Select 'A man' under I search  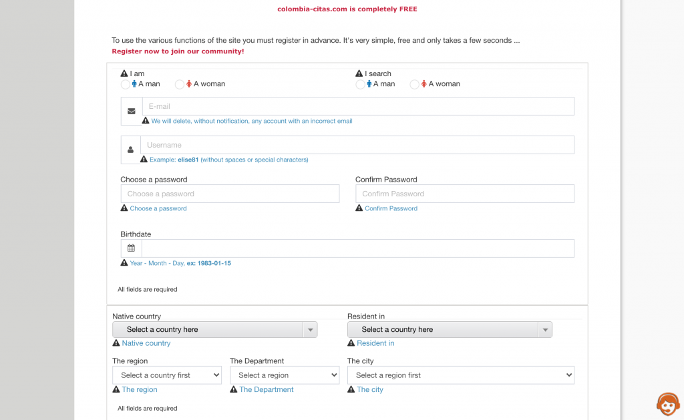(360, 85)
